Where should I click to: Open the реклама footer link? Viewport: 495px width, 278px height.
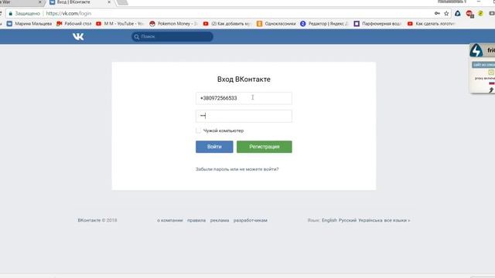click(220, 220)
